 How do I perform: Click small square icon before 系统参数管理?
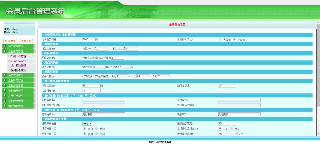click(9, 70)
